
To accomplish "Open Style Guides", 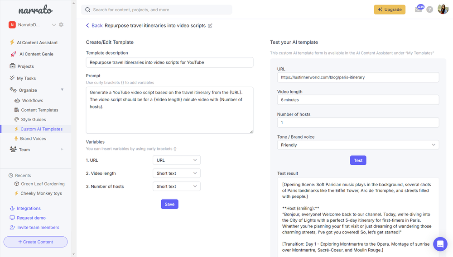I will click(x=34, y=120).
